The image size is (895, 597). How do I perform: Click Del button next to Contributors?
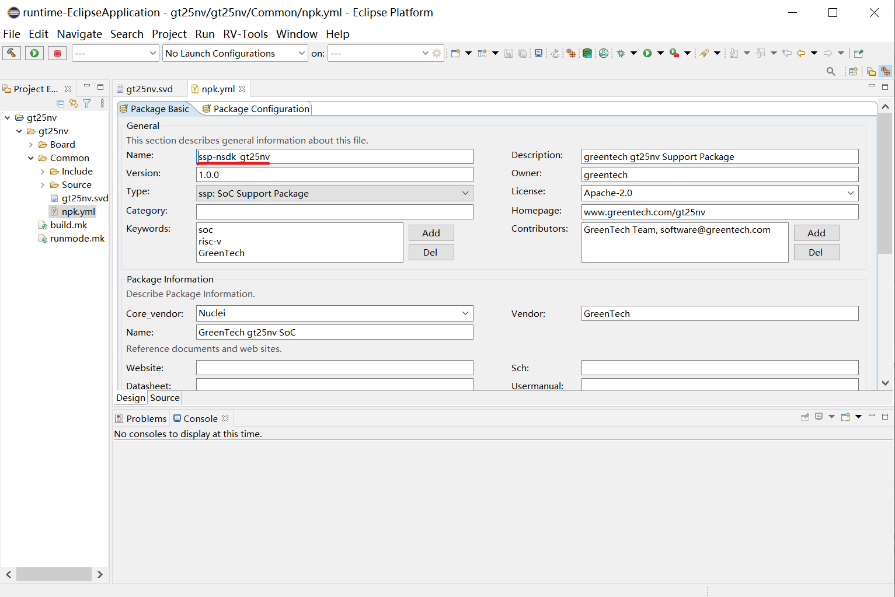[816, 252]
